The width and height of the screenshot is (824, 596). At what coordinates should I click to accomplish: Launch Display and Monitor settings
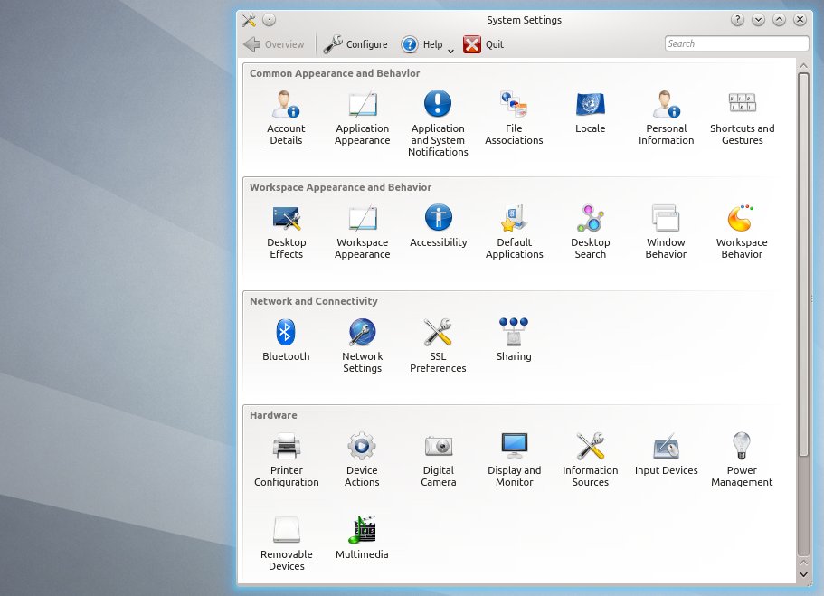[x=514, y=447]
